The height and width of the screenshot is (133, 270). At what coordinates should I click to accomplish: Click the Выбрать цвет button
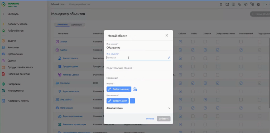pos(117,101)
